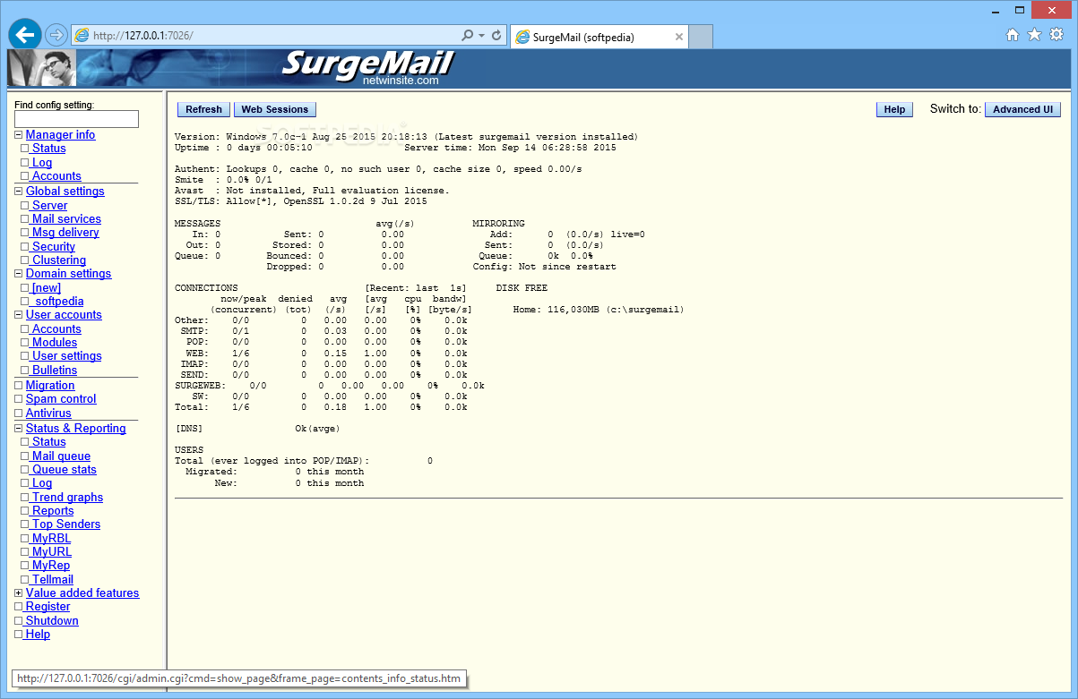
Task: Collapse the Global settings section
Action: [x=19, y=192]
